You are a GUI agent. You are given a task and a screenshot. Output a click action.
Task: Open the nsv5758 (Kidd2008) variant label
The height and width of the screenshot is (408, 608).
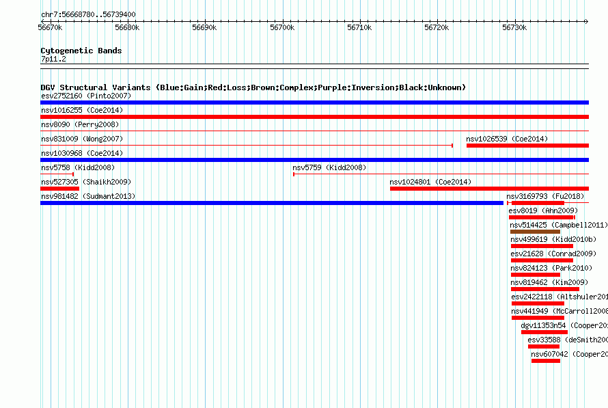click(x=78, y=167)
